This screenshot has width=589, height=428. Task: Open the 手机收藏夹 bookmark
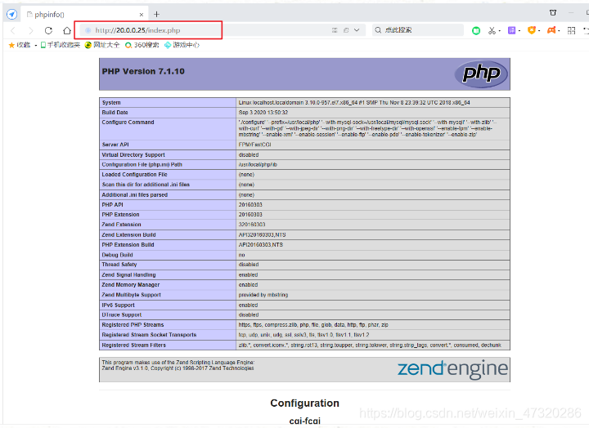(60, 45)
